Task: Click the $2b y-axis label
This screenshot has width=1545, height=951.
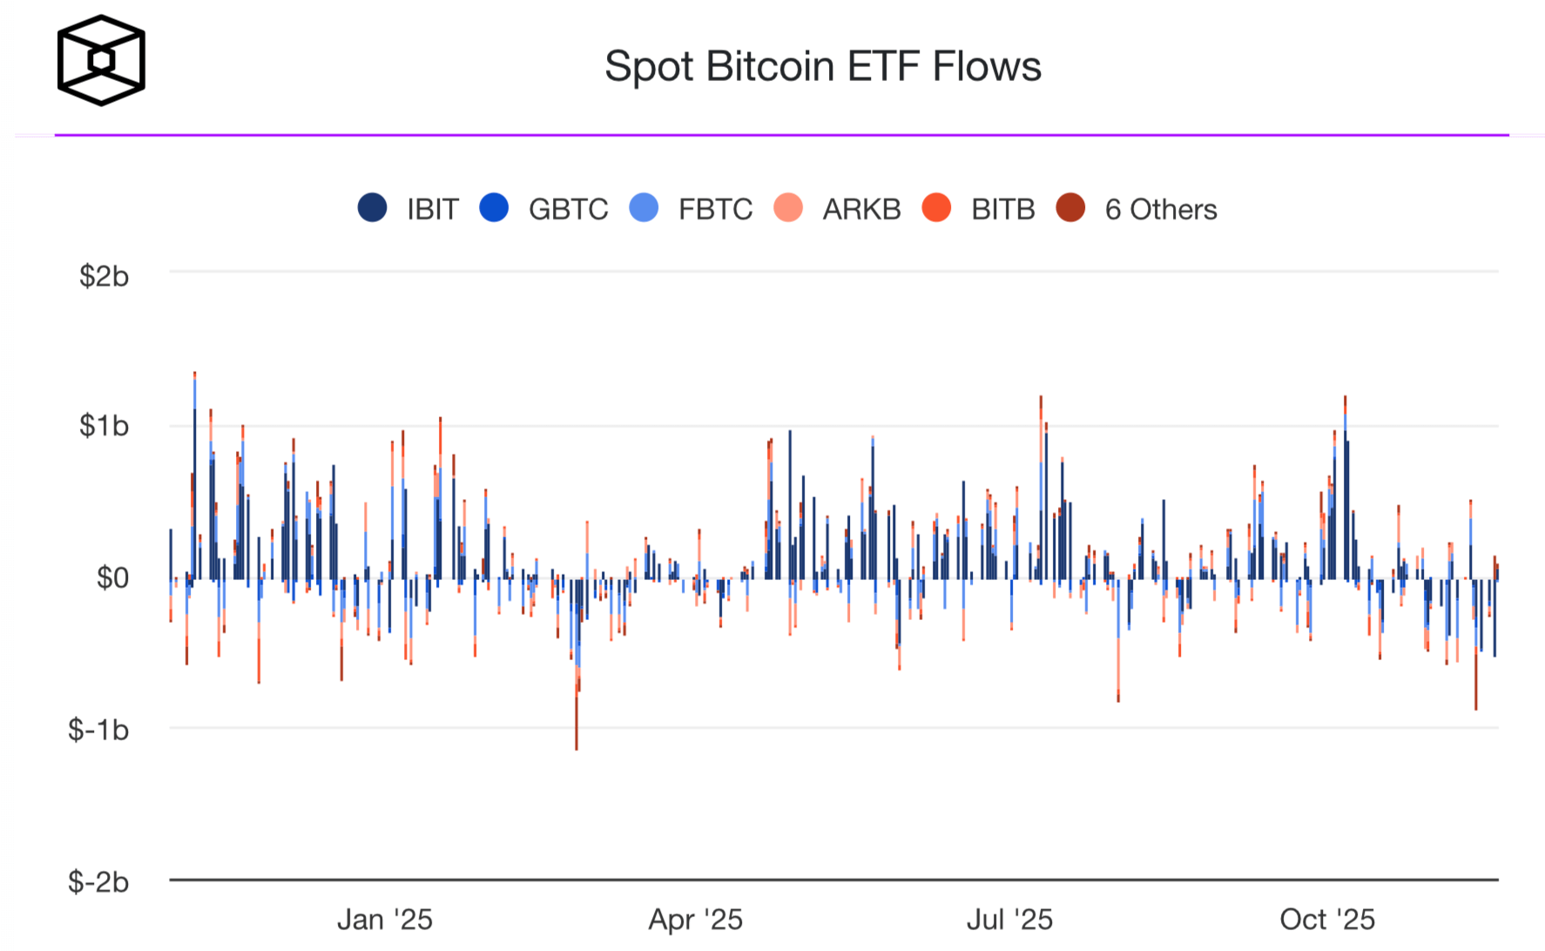Action: click(104, 276)
